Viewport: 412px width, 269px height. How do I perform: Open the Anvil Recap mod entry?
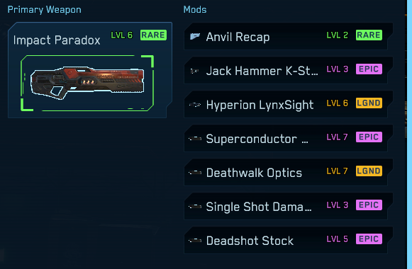point(289,36)
